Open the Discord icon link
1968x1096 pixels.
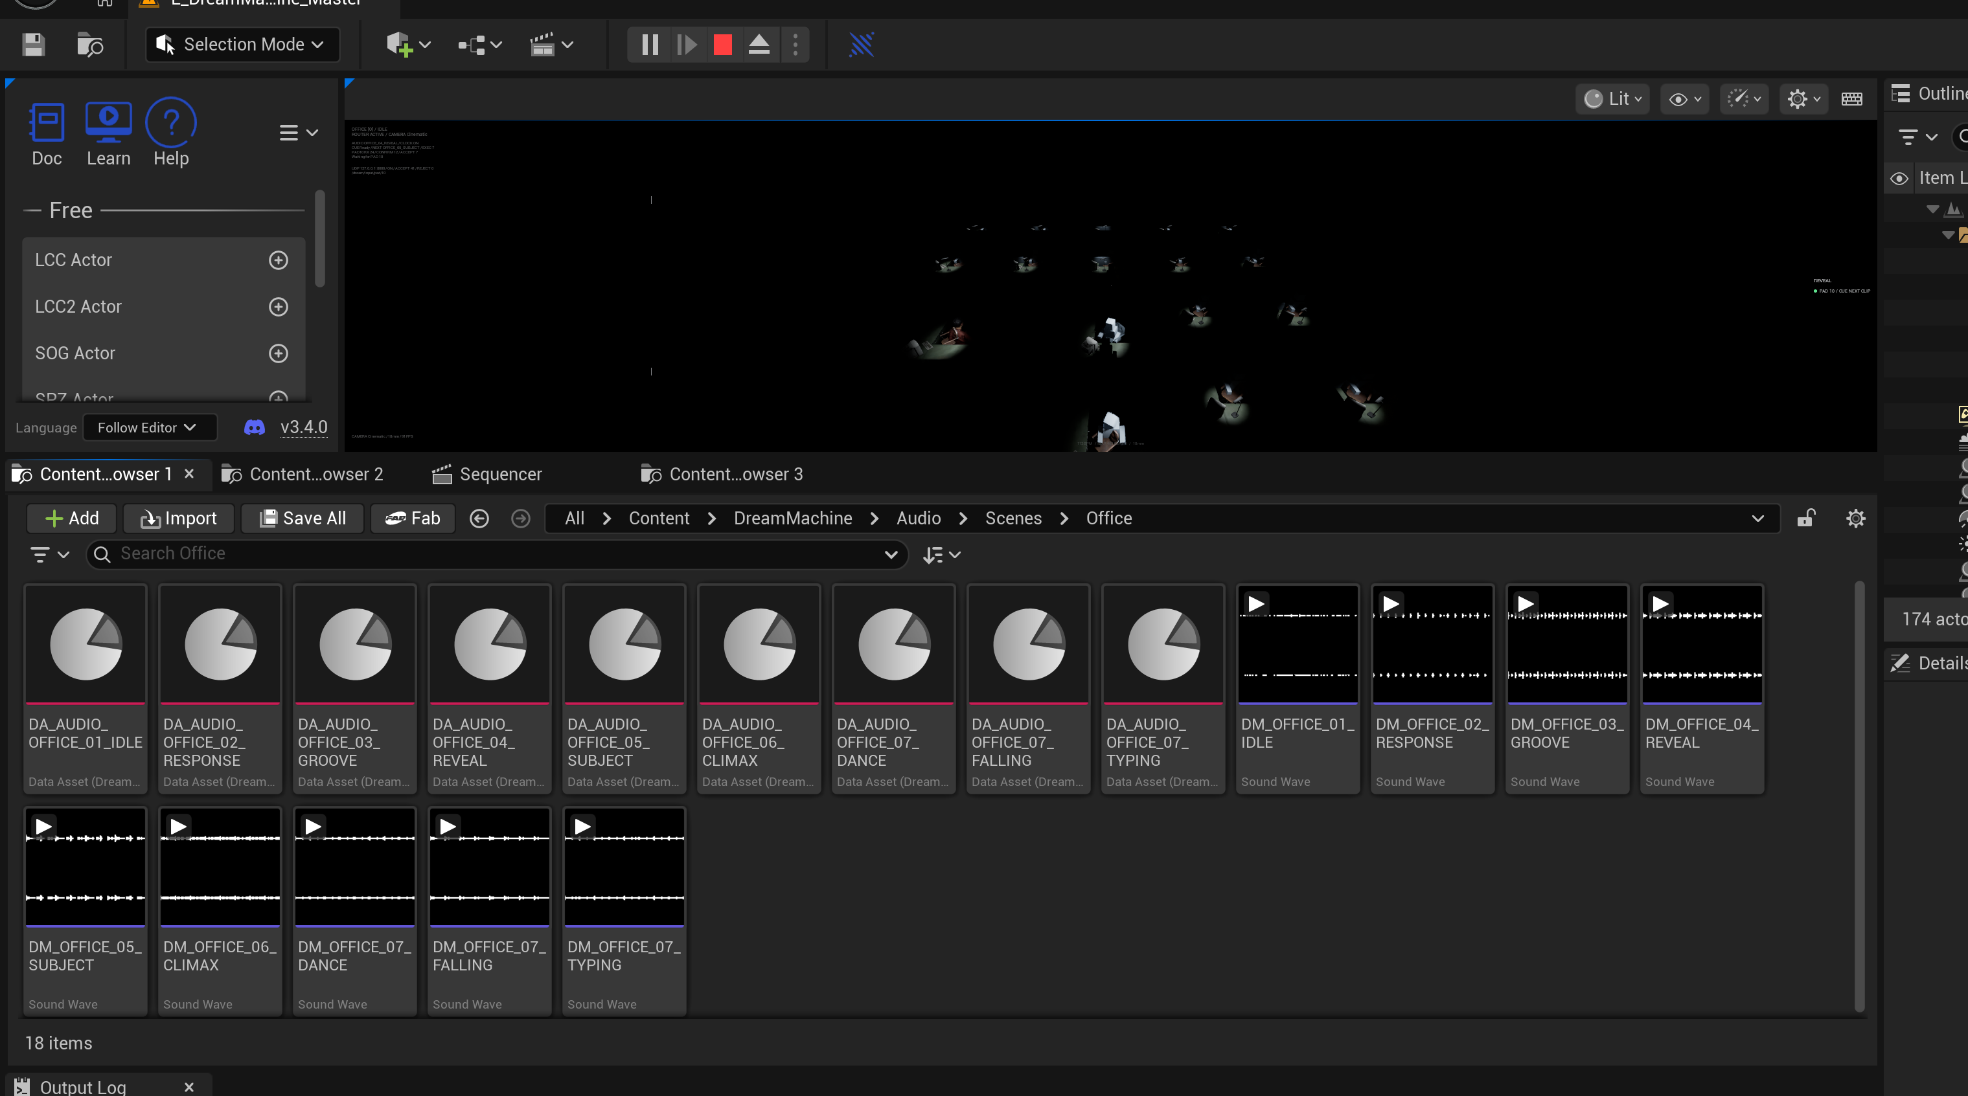[255, 427]
